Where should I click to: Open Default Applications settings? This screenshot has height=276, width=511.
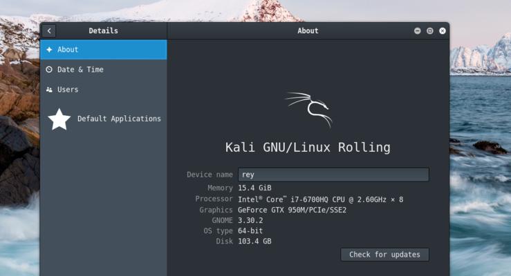[x=104, y=119]
